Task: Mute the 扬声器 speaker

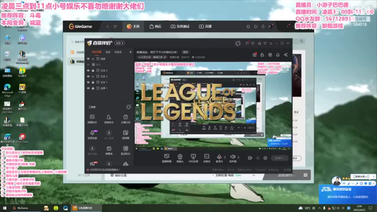Action: 232,158
